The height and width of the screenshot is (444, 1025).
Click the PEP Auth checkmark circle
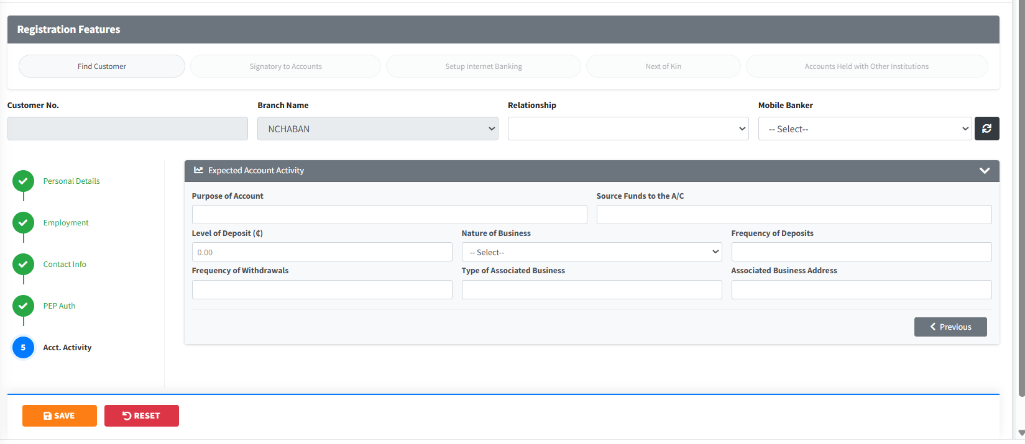coord(24,306)
